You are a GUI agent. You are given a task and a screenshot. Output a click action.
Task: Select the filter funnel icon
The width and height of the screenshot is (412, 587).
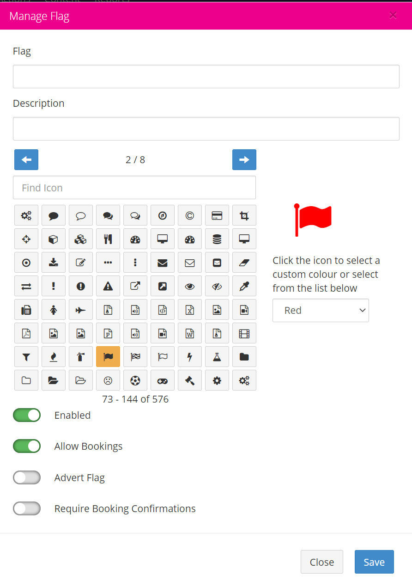[26, 357]
